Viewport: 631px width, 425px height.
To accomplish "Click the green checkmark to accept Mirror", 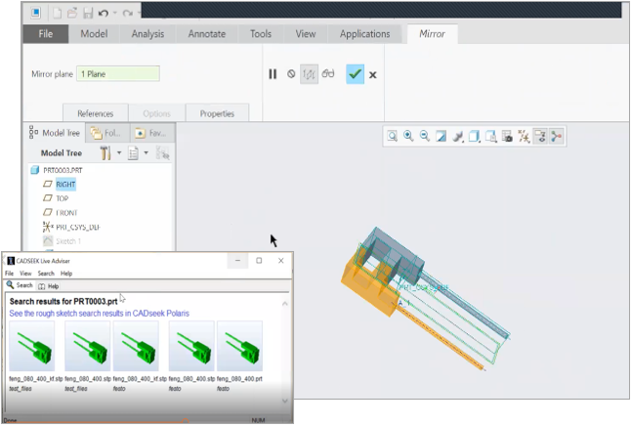I will [x=355, y=74].
